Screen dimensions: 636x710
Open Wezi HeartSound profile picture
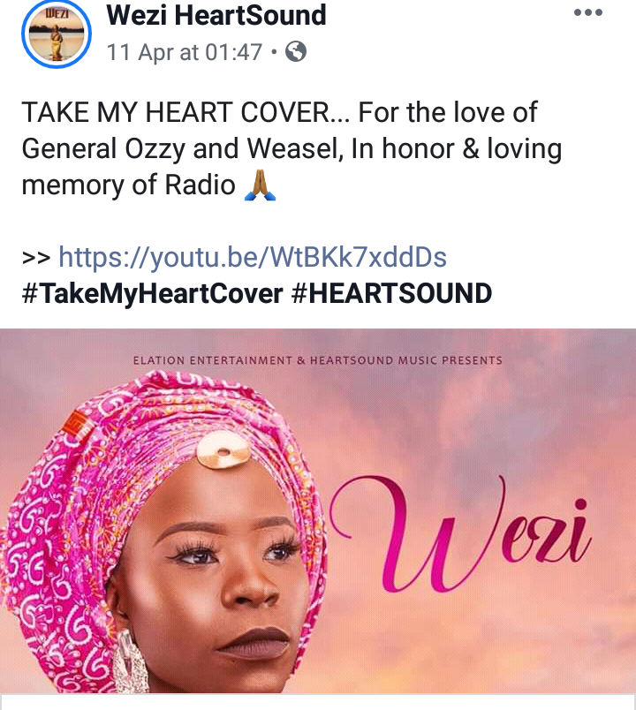pyautogui.click(x=57, y=34)
